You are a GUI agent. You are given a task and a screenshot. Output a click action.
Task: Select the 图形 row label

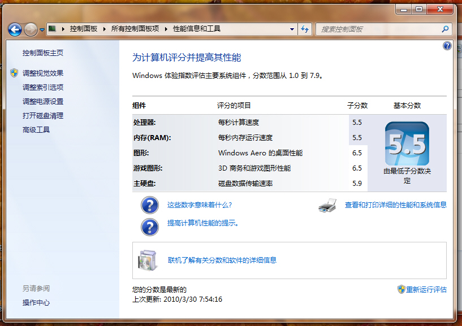141,153
